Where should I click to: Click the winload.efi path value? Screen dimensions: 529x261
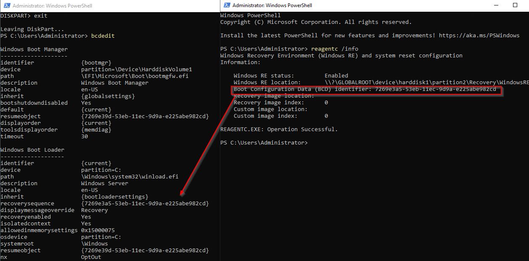130,177
